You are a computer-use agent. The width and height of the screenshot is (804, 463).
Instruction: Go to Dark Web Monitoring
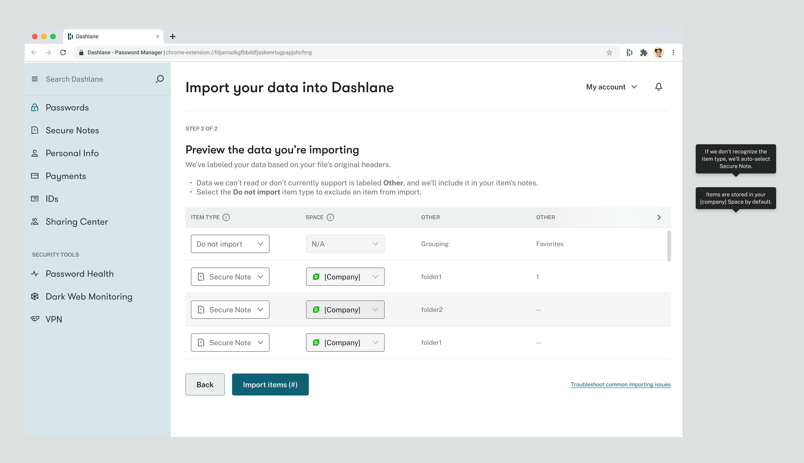point(89,296)
